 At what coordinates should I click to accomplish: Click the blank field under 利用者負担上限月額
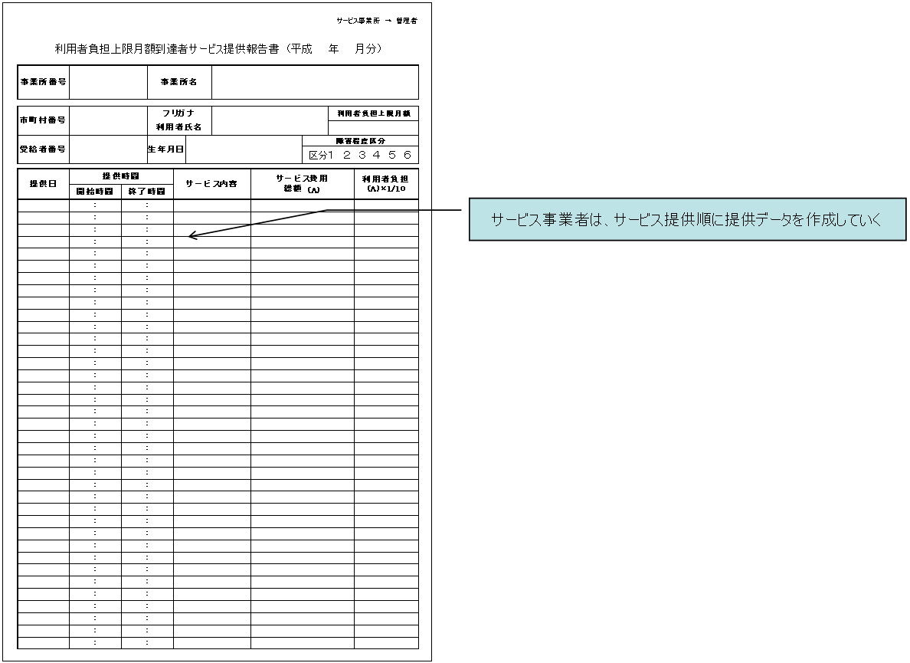[374, 128]
